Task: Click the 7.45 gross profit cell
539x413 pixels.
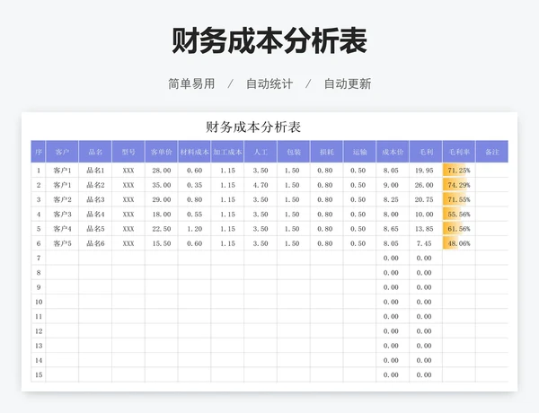Action: (x=426, y=243)
